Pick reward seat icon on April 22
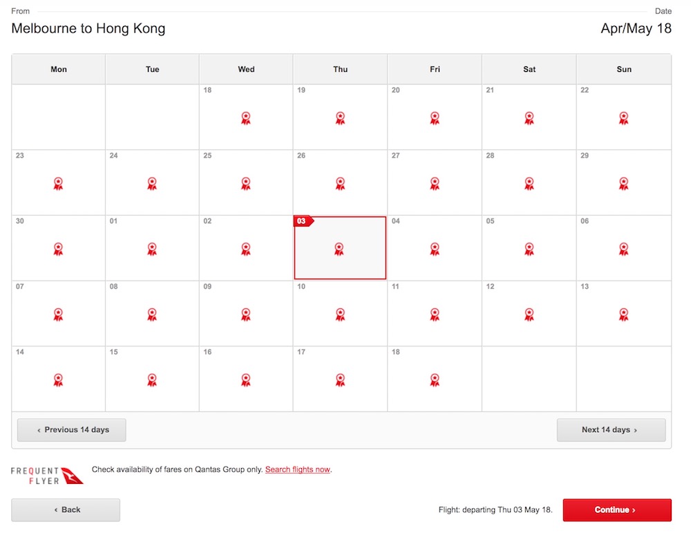Image resolution: width=691 pixels, height=533 pixels. click(623, 118)
